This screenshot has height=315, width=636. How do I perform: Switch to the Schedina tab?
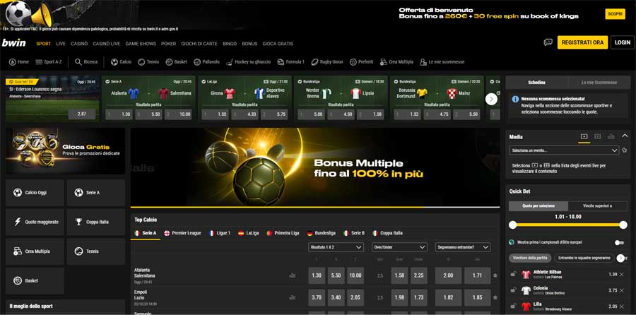point(536,83)
